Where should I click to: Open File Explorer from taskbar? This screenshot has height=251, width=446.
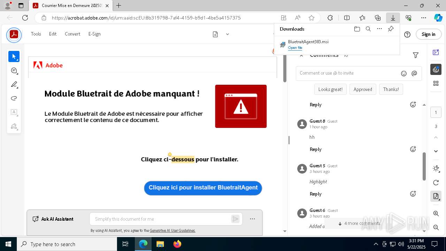[x=160, y=244]
